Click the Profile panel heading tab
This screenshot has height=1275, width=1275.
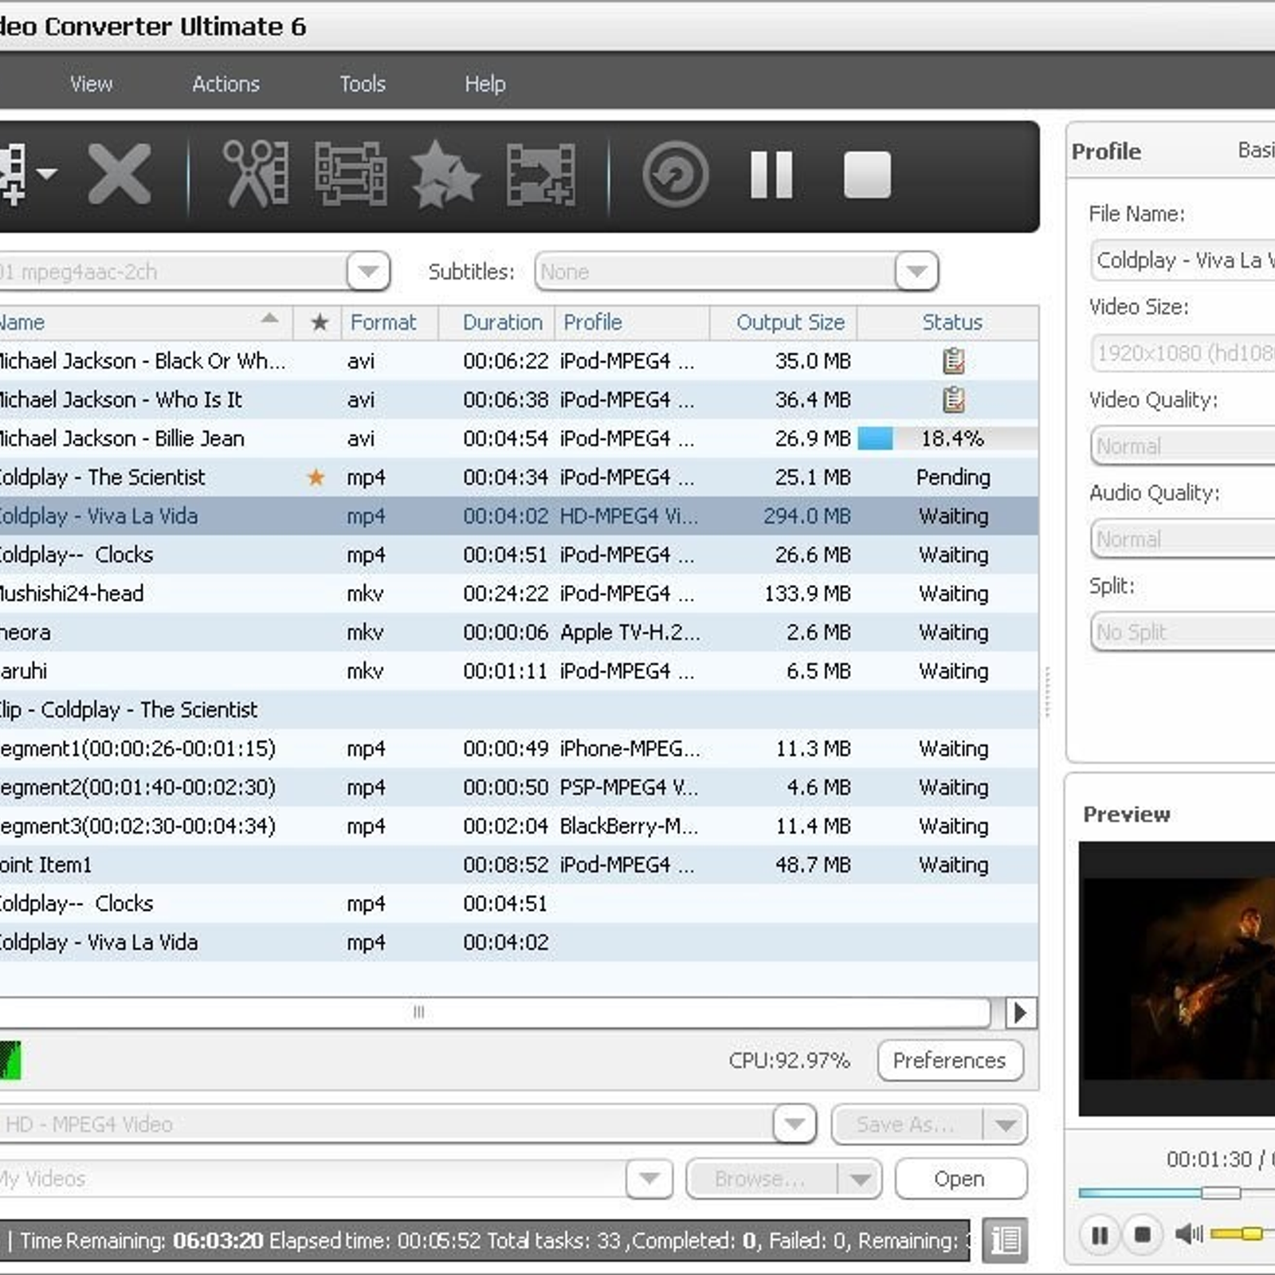pos(1106,151)
